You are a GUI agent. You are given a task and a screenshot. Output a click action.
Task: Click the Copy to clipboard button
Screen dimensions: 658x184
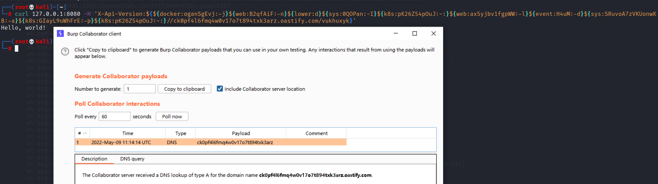pyautogui.click(x=185, y=89)
